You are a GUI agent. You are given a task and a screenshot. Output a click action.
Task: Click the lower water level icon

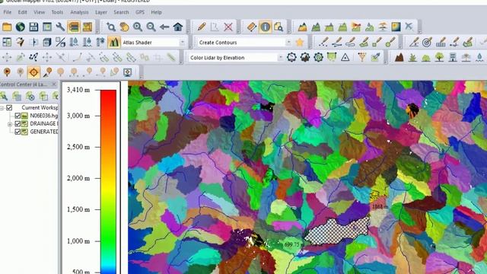pos(88,43)
